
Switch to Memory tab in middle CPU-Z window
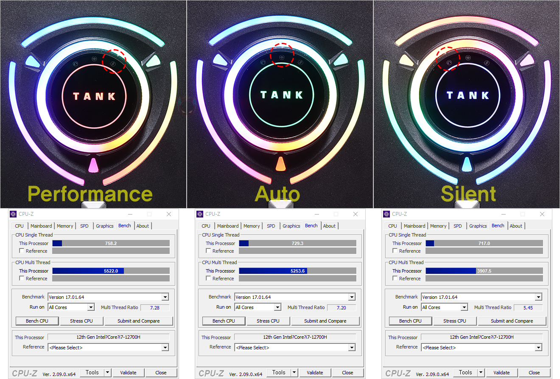tap(252, 226)
